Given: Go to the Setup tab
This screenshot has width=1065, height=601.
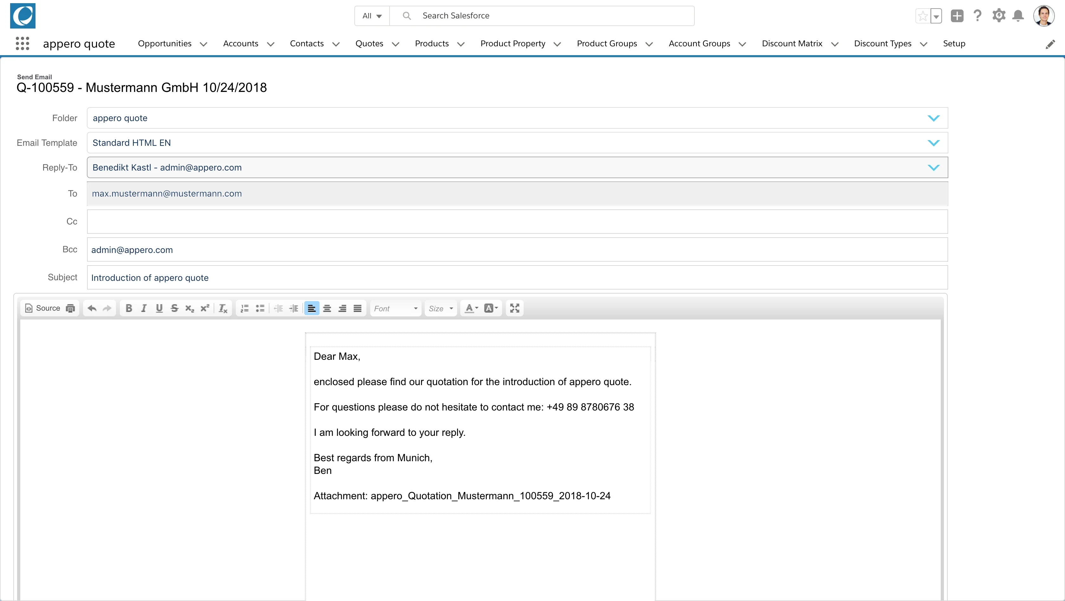Looking at the screenshot, I should pos(954,43).
